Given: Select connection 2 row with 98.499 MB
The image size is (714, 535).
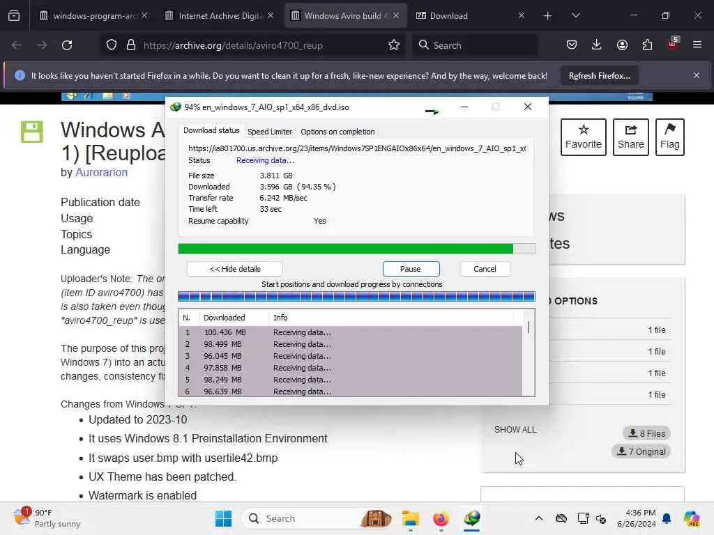Looking at the screenshot, I should (x=350, y=344).
